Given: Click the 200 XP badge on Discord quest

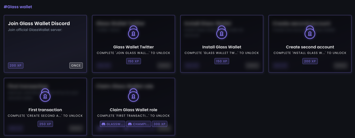Looking at the screenshot, I should (16, 66).
